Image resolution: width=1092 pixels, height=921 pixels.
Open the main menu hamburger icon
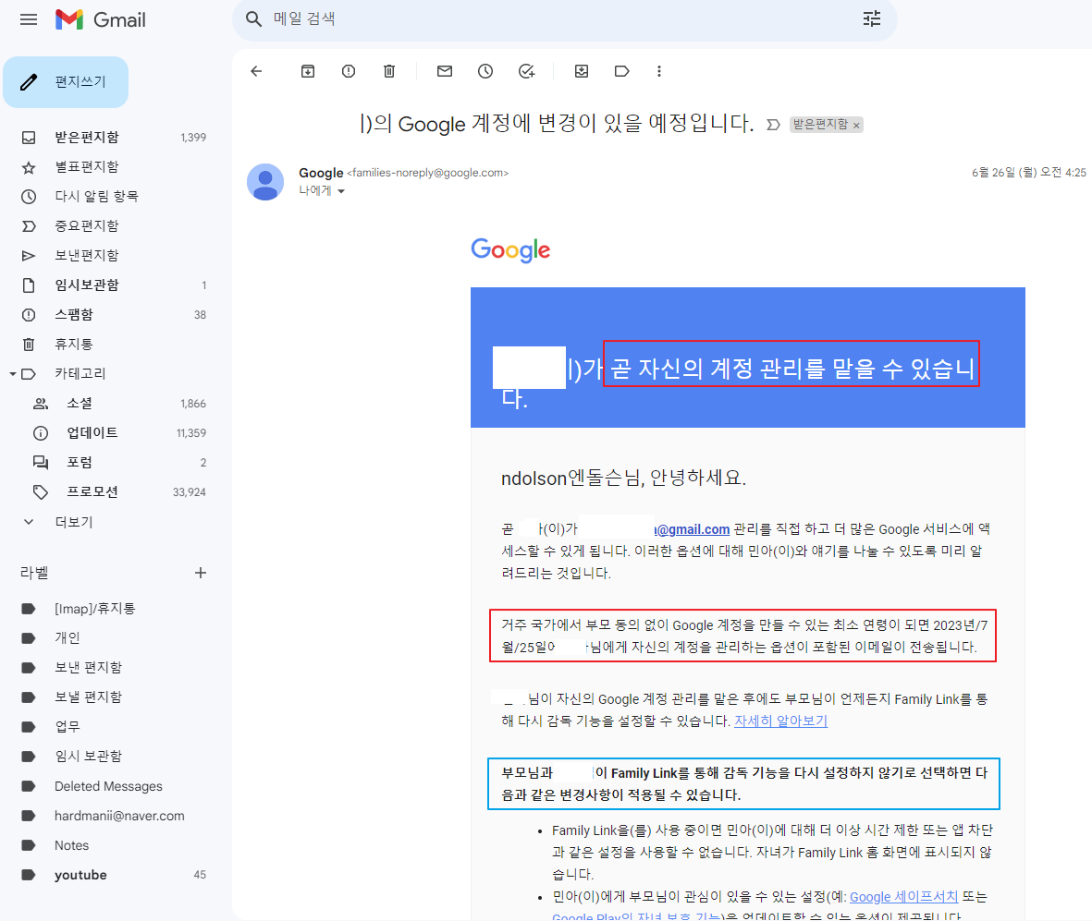click(29, 19)
